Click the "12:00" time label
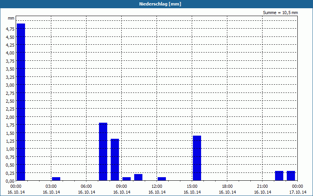Screen dimensions: 313x196 157,187
